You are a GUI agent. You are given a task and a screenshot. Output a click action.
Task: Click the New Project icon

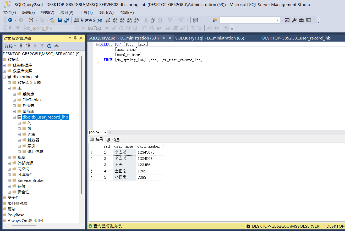pos(31,20)
